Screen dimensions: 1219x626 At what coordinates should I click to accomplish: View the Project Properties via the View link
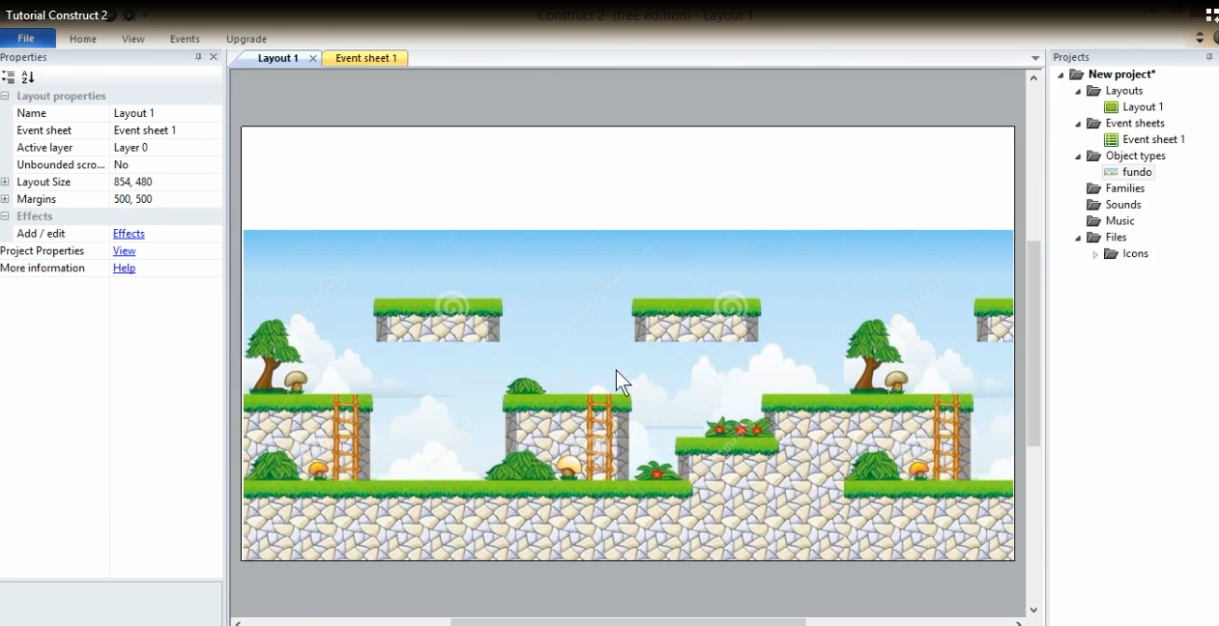pos(124,250)
